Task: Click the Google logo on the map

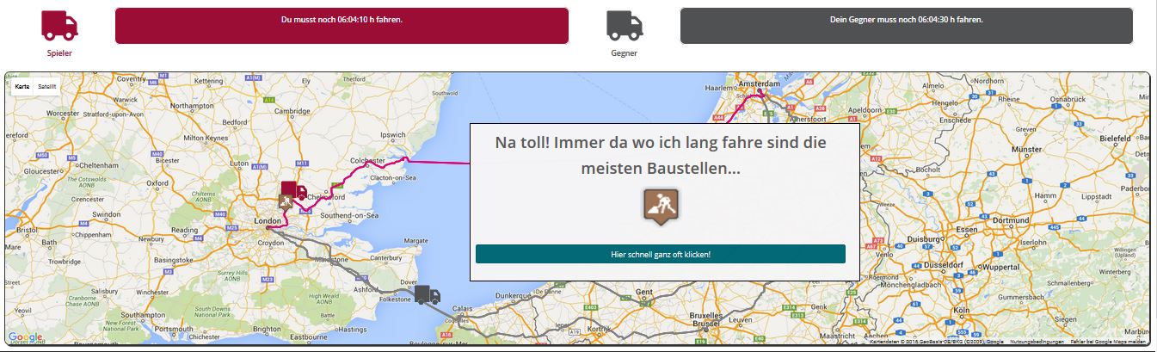Action: tap(25, 337)
